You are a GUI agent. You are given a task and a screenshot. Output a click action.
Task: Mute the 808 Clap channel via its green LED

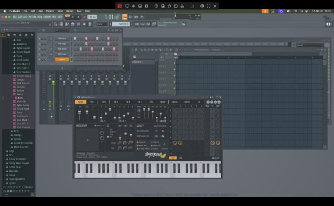39,44
